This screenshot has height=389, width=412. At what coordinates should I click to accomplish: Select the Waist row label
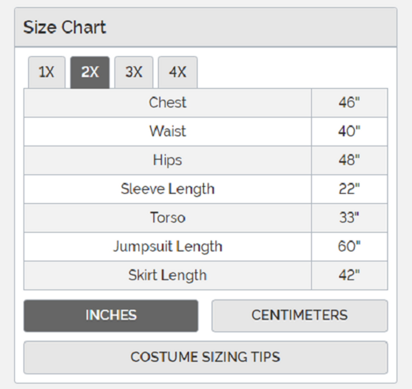pyautogui.click(x=167, y=131)
